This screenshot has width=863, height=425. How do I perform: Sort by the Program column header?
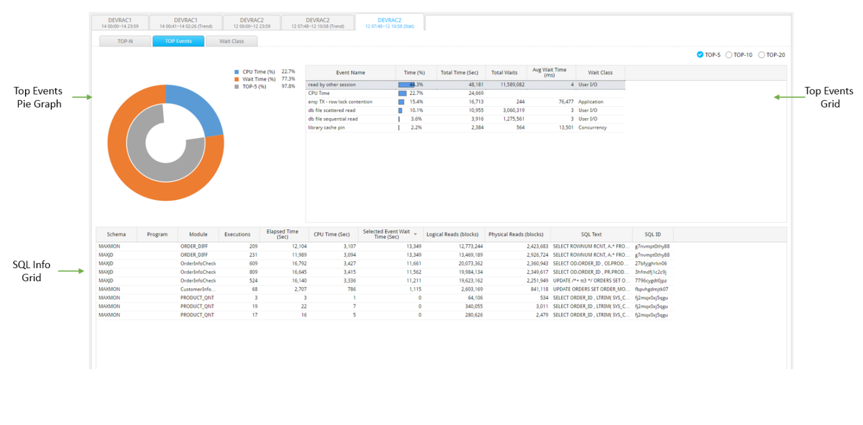point(157,234)
